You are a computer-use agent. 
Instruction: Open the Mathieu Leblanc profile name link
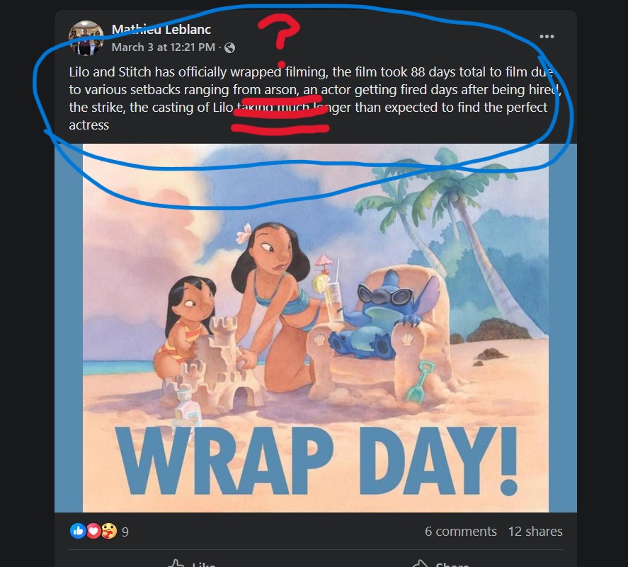[161, 29]
